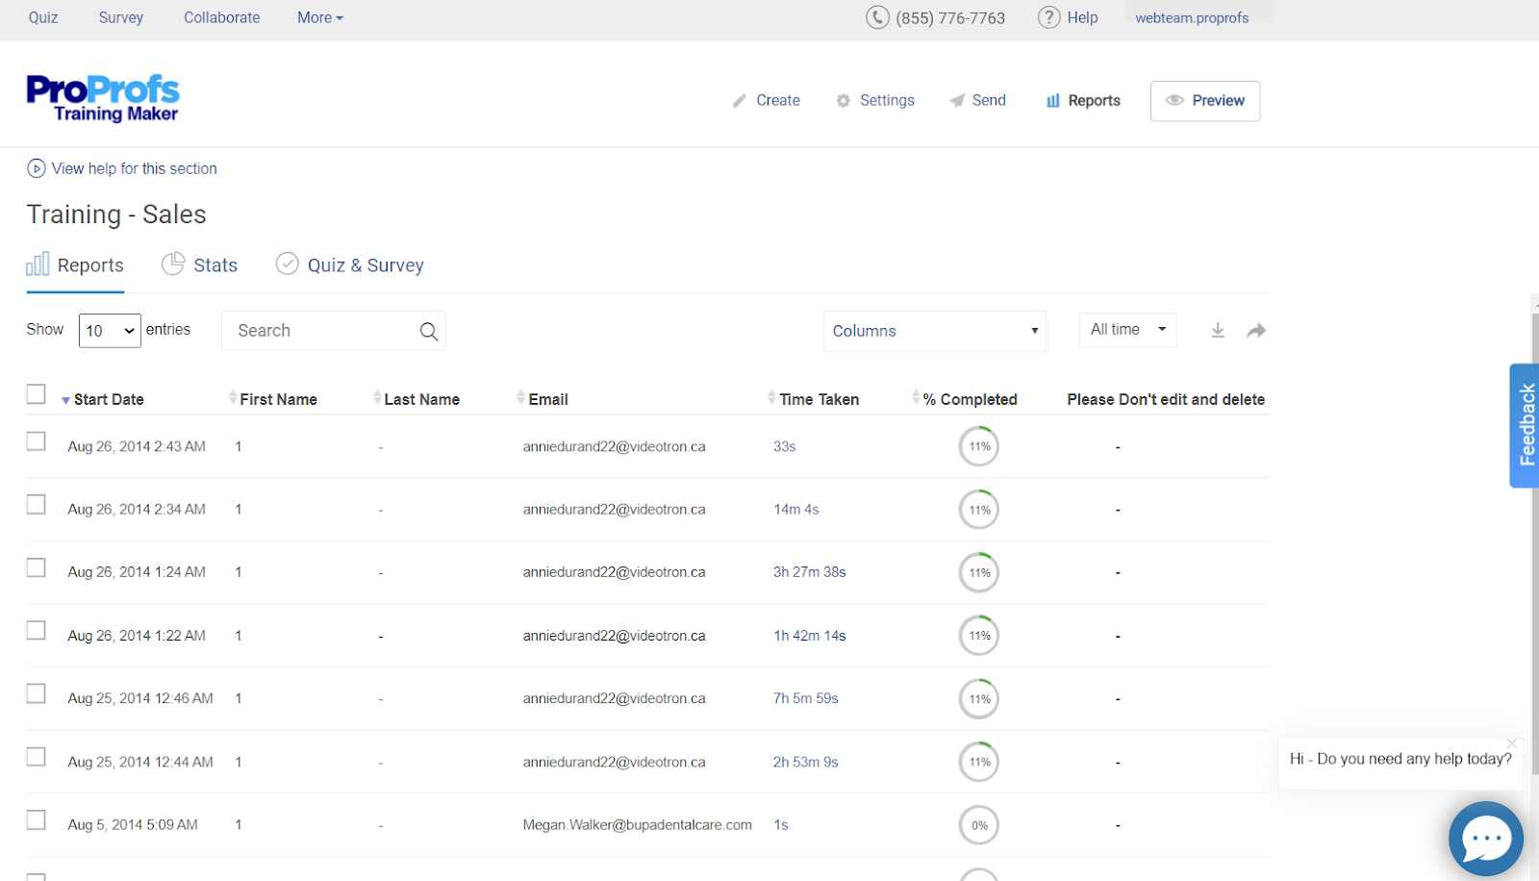This screenshot has width=1539, height=881.
Task: Open the Feedback side tab
Action: click(x=1525, y=425)
